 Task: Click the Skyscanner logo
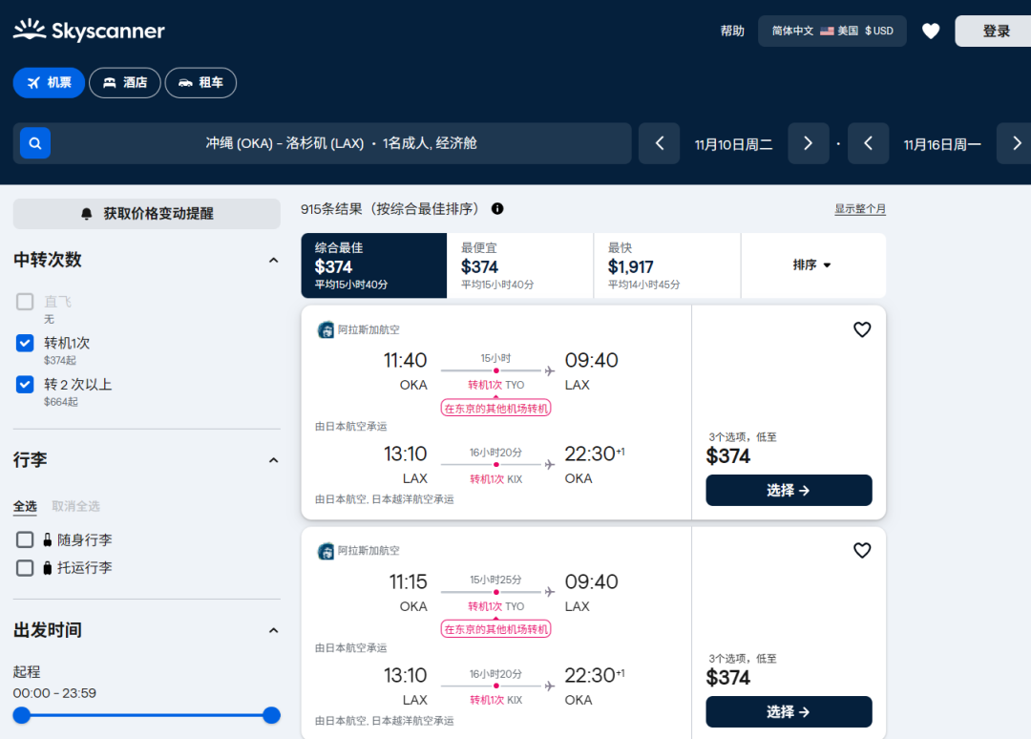point(89,31)
